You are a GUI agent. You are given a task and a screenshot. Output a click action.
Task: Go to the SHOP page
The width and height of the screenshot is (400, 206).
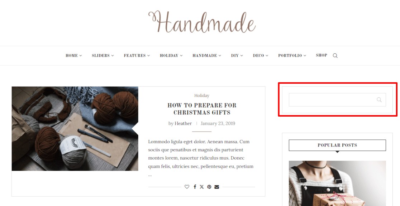322,55
